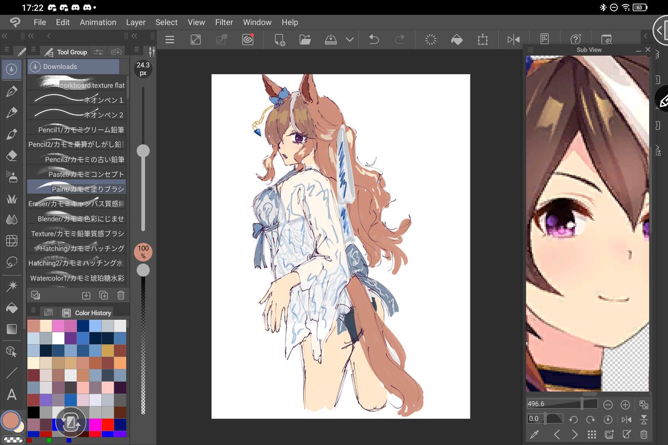The height and width of the screenshot is (445, 668).
Task: Select the Fill bucket tool
Action: 12,308
